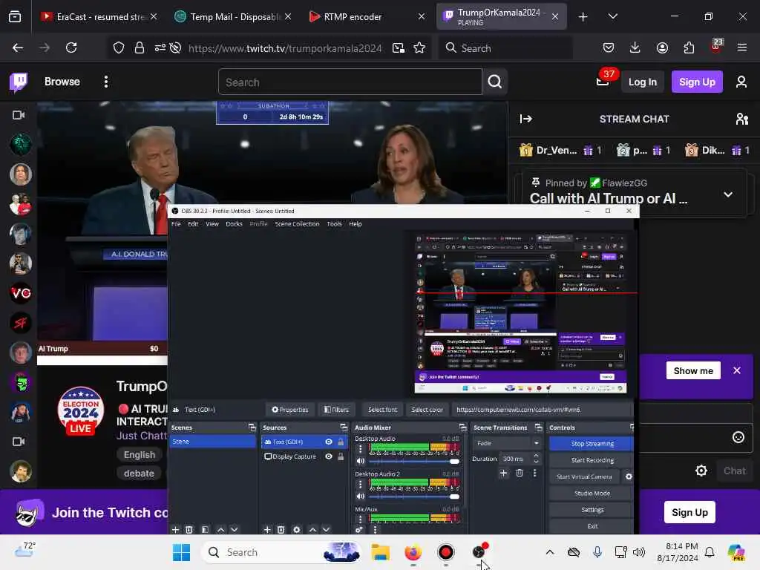Add a new source in OBS
Image resolution: width=760 pixels, height=570 pixels.
click(x=267, y=530)
